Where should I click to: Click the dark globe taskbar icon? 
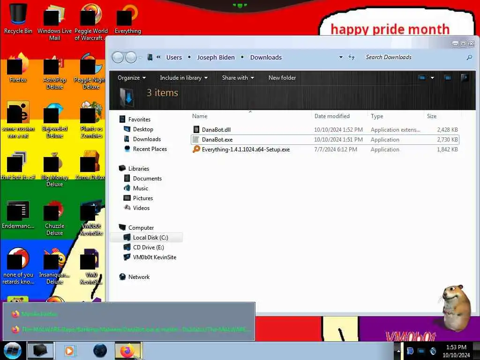100,351
